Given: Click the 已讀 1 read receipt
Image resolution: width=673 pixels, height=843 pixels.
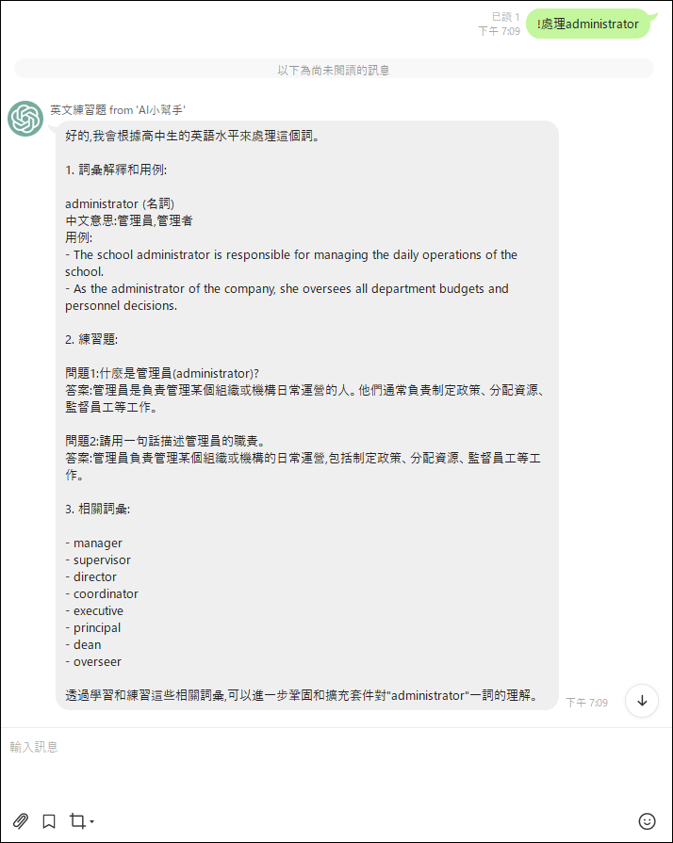Looking at the screenshot, I should tap(505, 17).
